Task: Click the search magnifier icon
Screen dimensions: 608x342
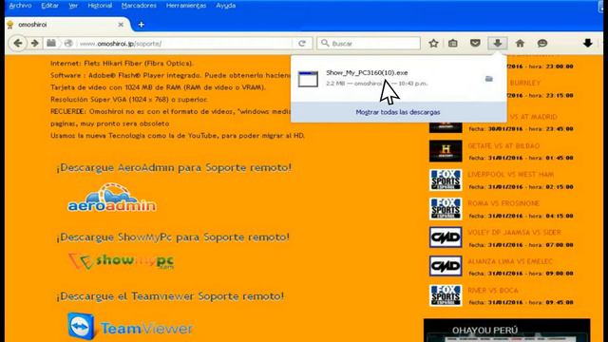Action: tap(325, 43)
